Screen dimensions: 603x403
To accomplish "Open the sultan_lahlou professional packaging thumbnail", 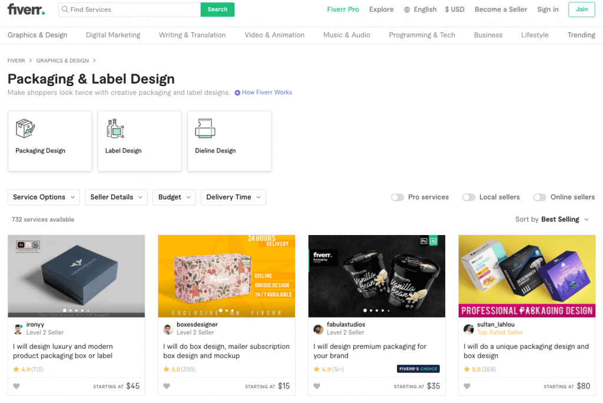I will point(527,276).
